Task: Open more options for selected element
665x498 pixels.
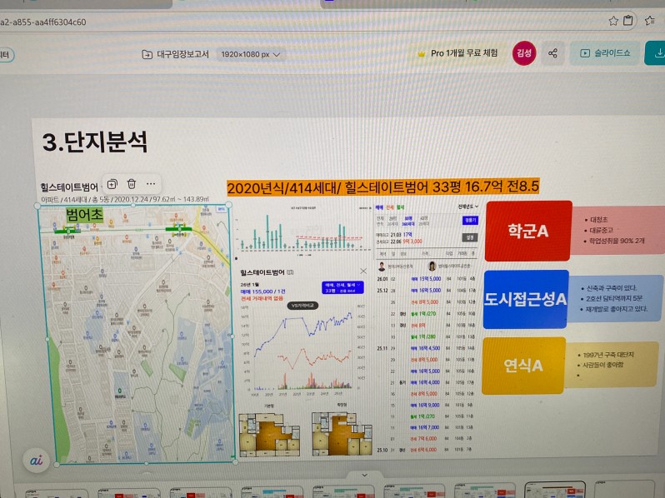Action: click(x=151, y=183)
